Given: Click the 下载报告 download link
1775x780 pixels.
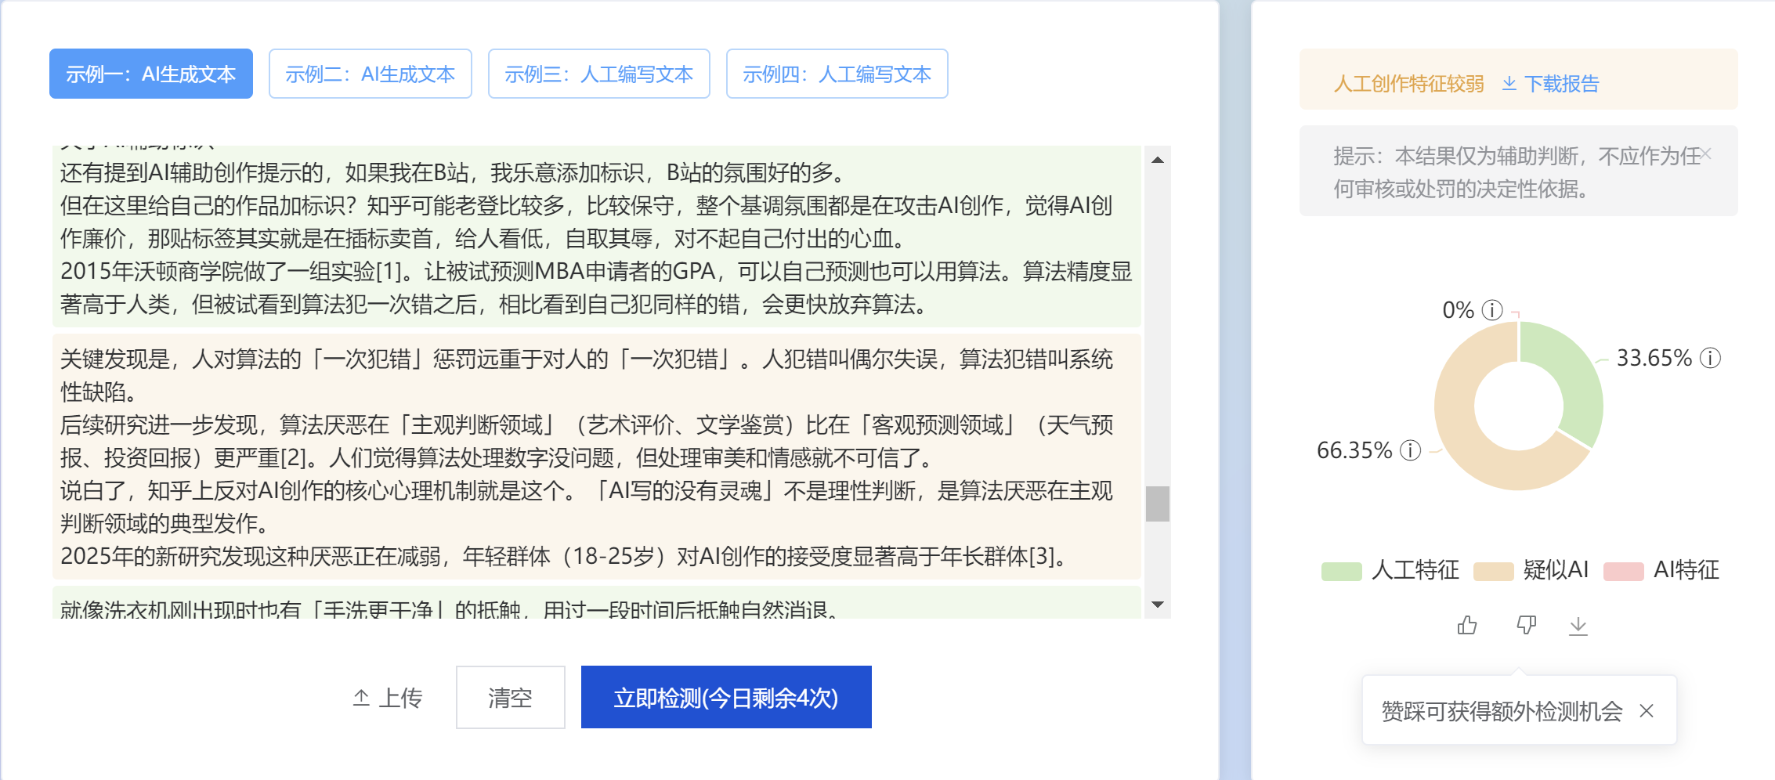Looking at the screenshot, I should [1550, 84].
